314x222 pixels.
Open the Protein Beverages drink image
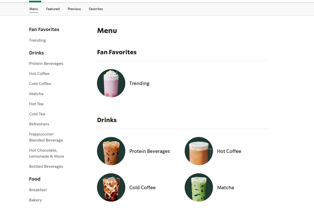coord(111,151)
